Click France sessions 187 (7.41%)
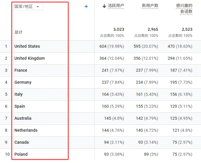The image size is (201, 163). pyautogui.click(x=181, y=70)
